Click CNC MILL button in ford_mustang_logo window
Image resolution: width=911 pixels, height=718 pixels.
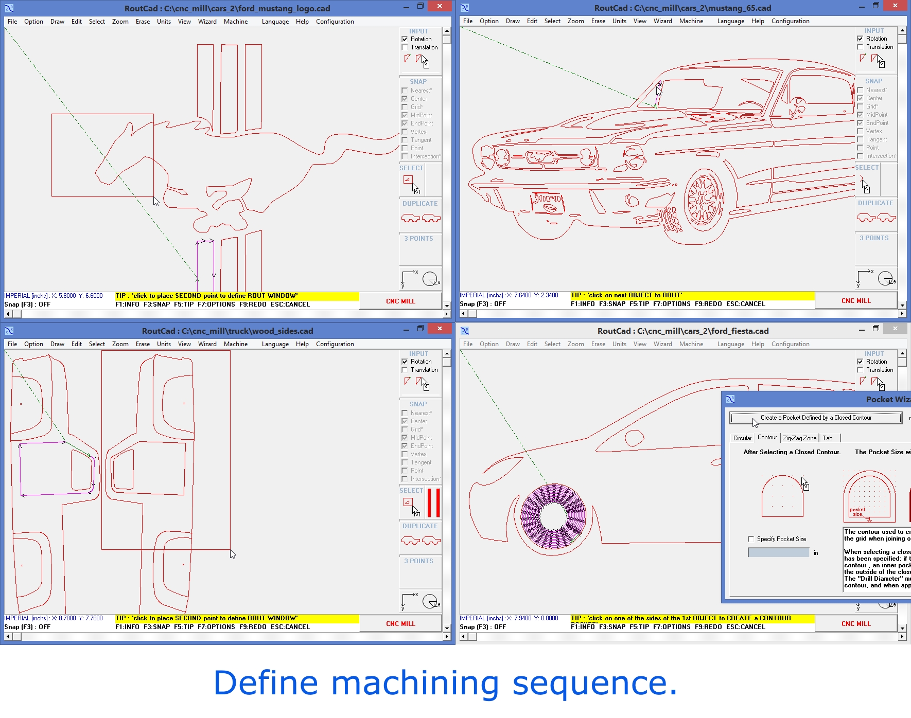(x=400, y=301)
